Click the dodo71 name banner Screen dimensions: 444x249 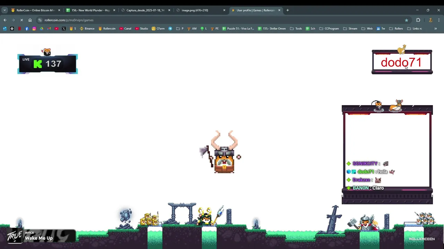click(x=402, y=62)
